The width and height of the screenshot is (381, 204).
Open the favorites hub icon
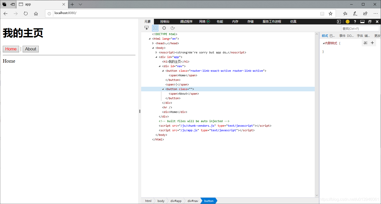pos(345,13)
